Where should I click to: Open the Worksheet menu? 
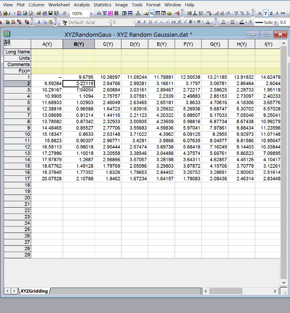pyautogui.click(x=59, y=5)
